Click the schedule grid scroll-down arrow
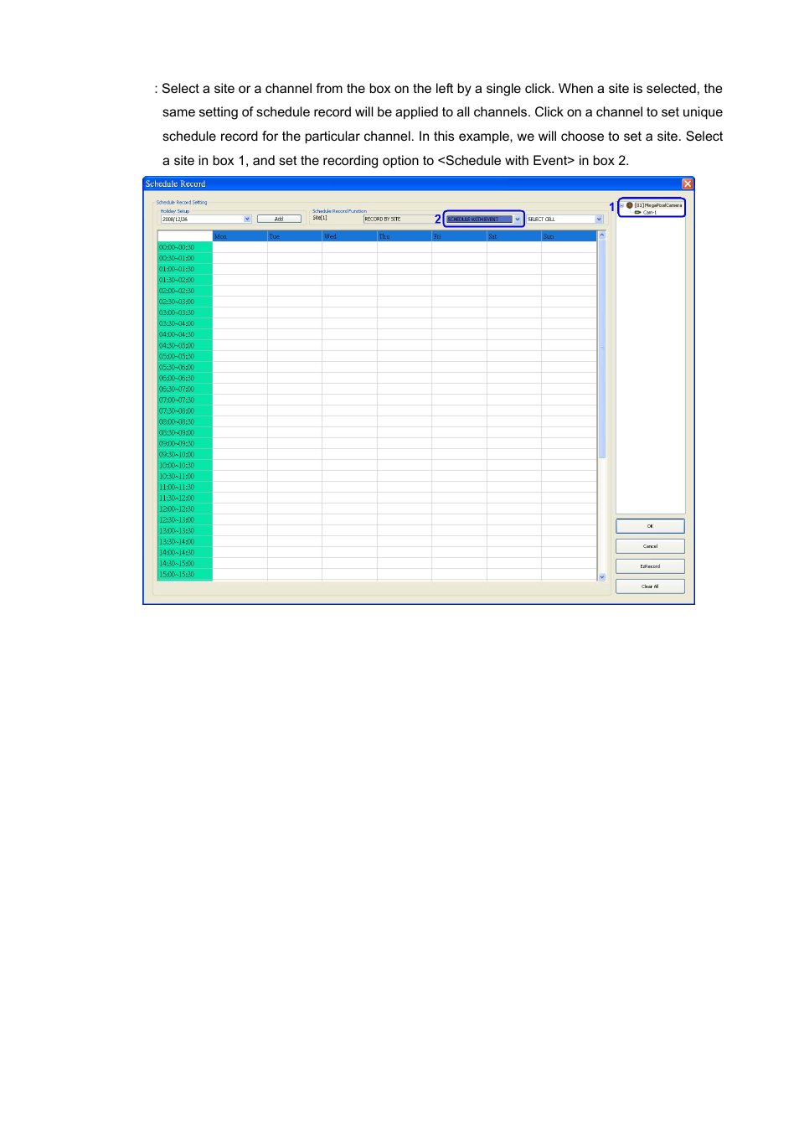This screenshot has width=799, height=1131. point(602,576)
